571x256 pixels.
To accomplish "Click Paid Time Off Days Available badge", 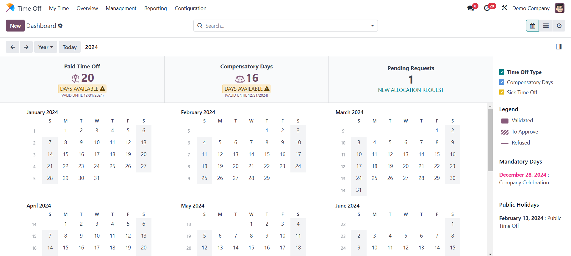I will 82,89.
